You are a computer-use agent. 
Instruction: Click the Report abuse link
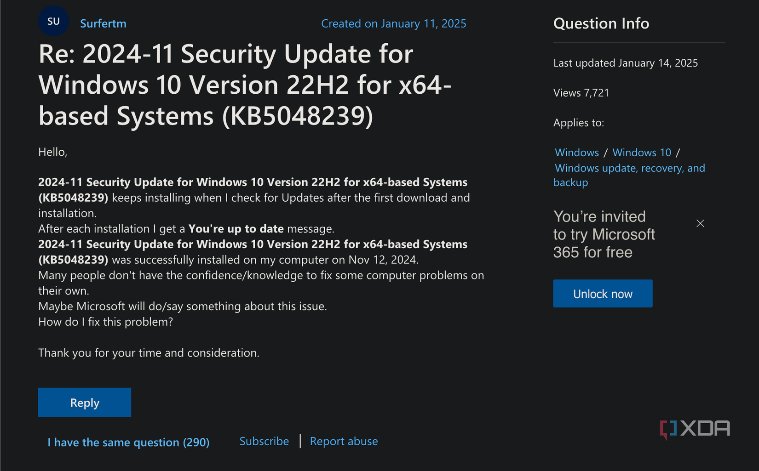tap(344, 441)
